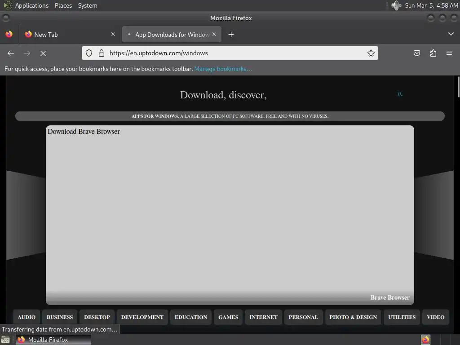Open the DESKTOP category
The width and height of the screenshot is (460, 345).
pos(97,317)
